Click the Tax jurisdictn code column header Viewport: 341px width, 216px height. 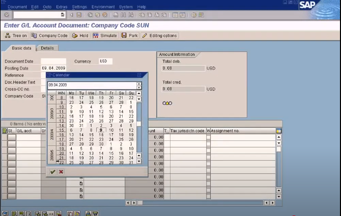(x=188, y=131)
